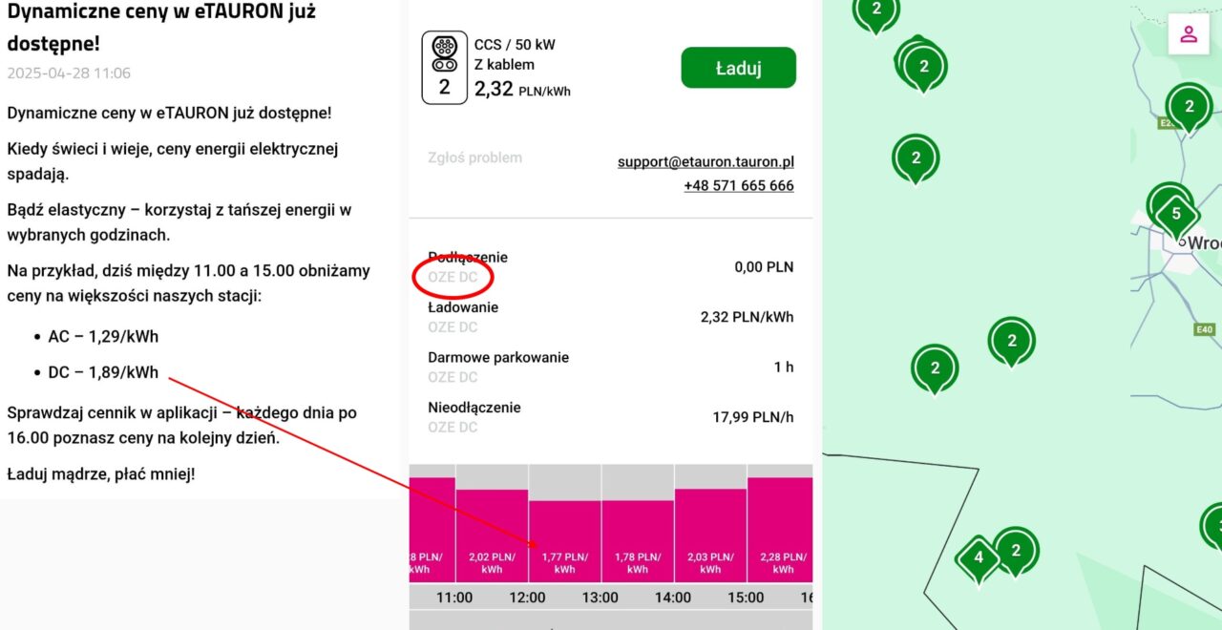
Task: Click the 11:00 time label on chart
Action: (454, 598)
